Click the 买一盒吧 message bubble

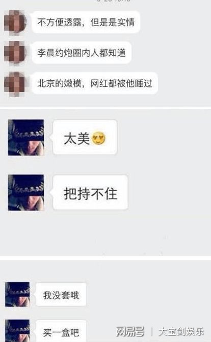61,331
